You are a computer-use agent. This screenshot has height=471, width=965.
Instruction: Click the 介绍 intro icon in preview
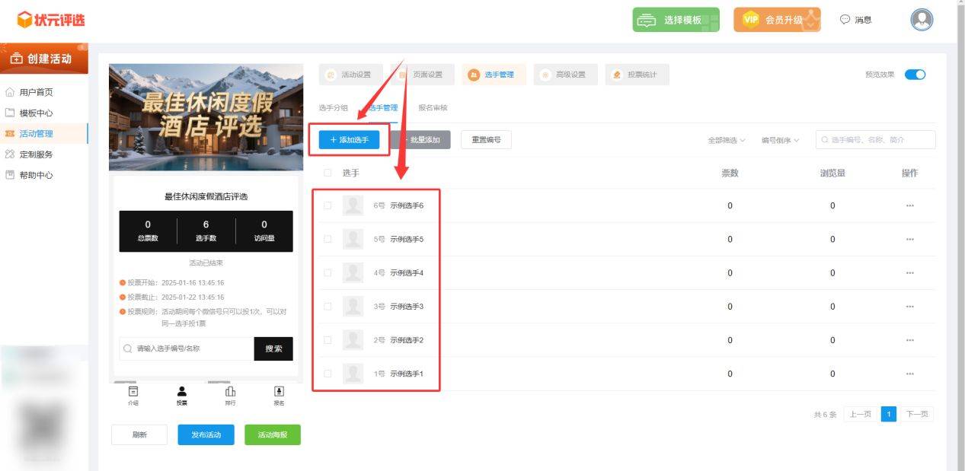click(133, 394)
